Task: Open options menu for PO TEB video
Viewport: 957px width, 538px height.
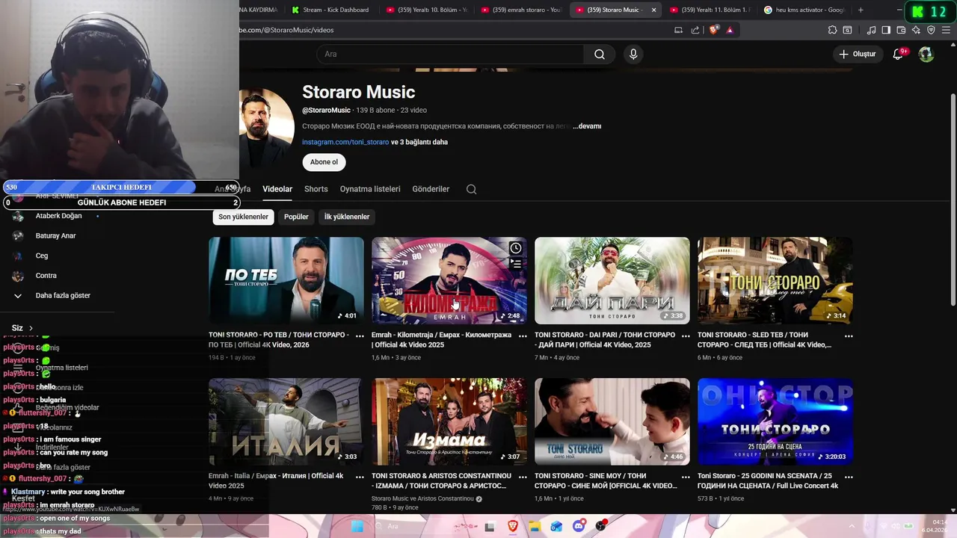Action: click(x=360, y=336)
